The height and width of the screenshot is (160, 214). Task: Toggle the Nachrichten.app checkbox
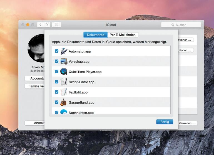(x=56, y=112)
